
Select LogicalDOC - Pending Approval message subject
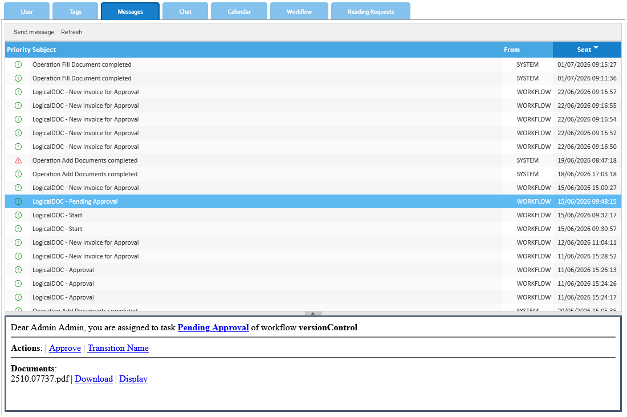point(75,201)
